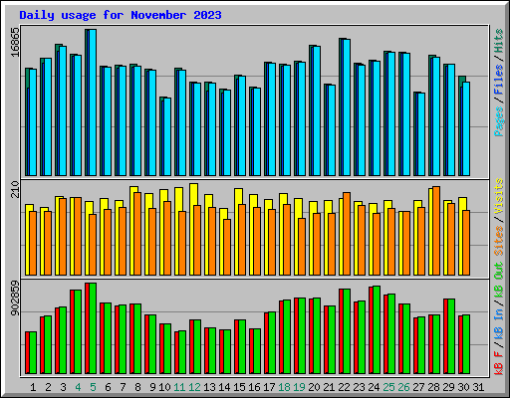This screenshot has height=398, width=510.
Task: Click the cyan hits bar for day 22
Action: [x=347, y=107]
